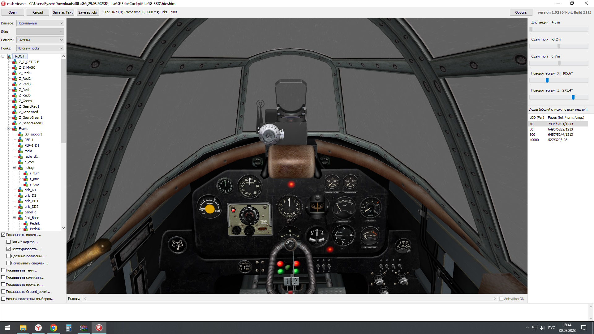Click the mesh icon next to radio

(x=20, y=151)
